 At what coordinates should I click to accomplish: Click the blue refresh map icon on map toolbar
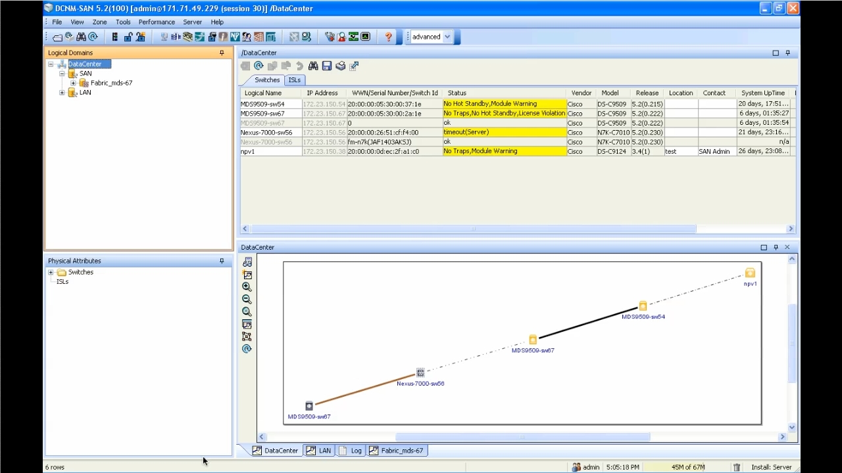tap(247, 349)
